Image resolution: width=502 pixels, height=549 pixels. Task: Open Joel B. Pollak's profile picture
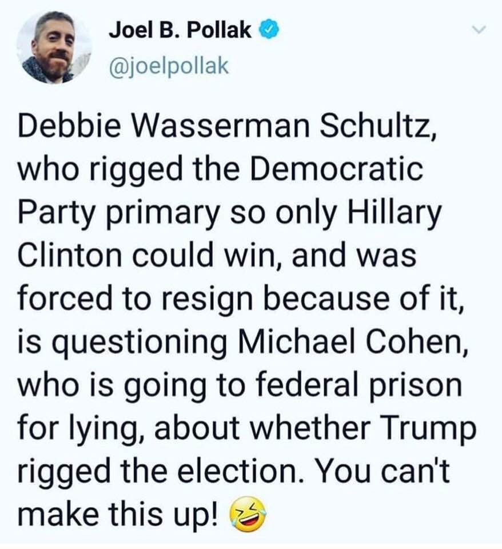pyautogui.click(x=54, y=47)
